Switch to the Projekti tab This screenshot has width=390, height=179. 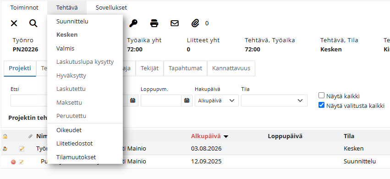[20, 68]
